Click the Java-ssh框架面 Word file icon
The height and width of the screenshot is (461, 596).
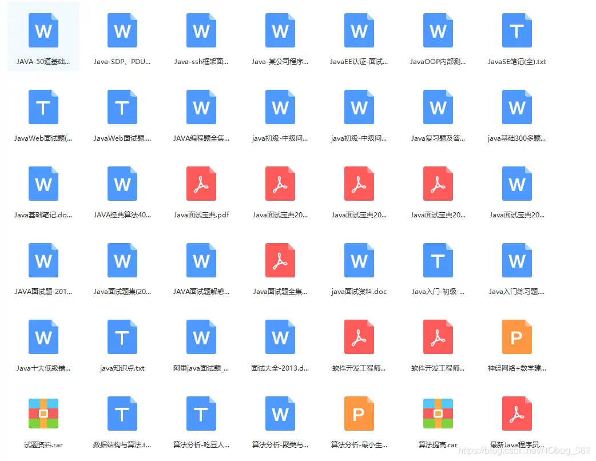coord(201,30)
